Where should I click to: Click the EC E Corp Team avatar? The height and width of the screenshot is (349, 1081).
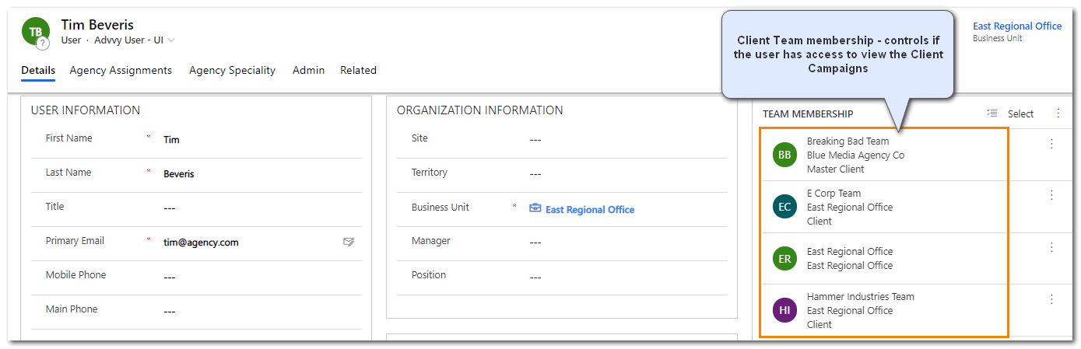(x=784, y=207)
